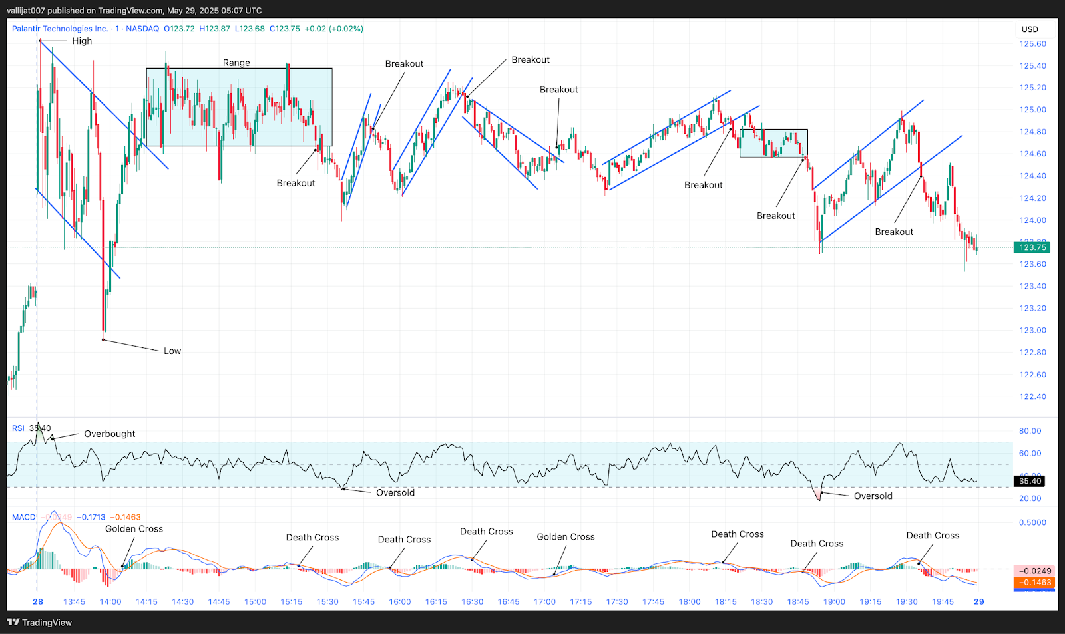
Task: Click the 15:15 time axis label
Action: (291, 601)
